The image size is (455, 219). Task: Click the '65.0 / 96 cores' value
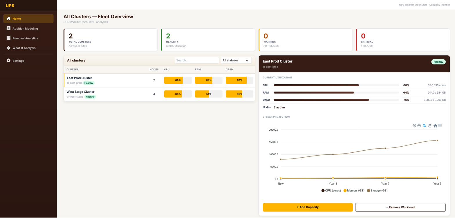(x=436, y=85)
